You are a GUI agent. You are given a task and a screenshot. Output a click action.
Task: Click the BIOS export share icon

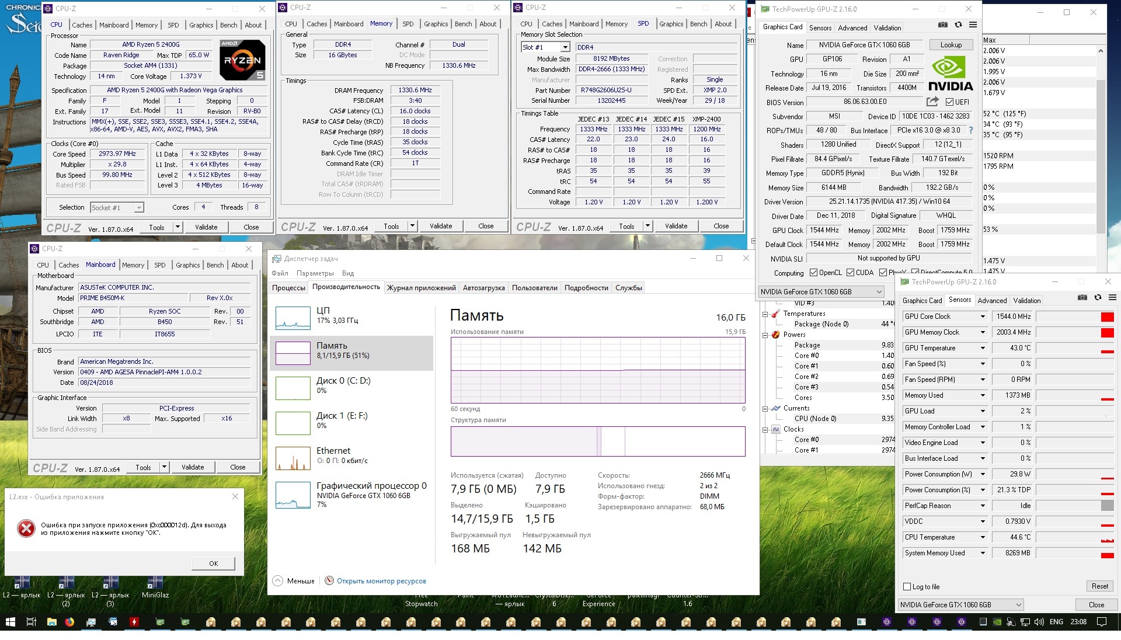tap(932, 102)
